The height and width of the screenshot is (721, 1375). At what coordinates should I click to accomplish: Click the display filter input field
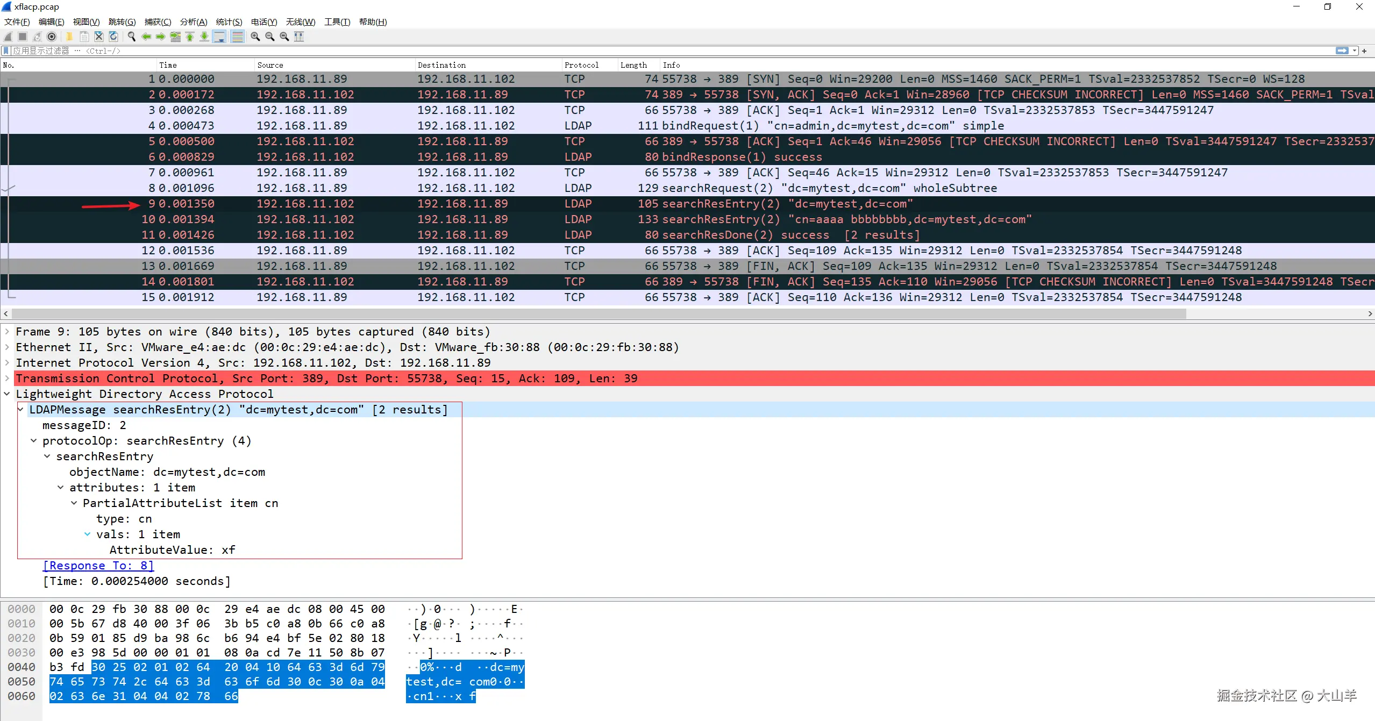pos(645,51)
